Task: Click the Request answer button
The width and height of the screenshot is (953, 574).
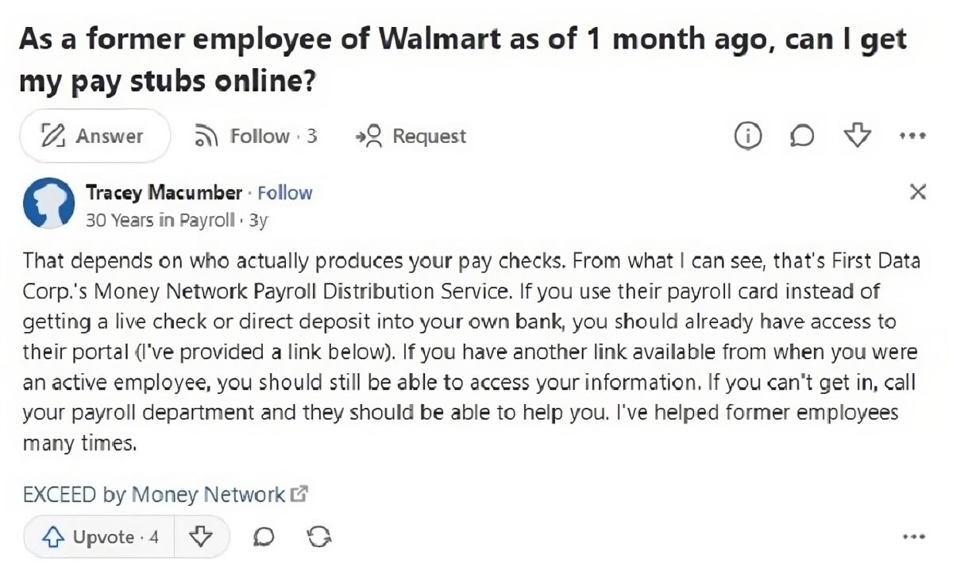Action: 411,137
